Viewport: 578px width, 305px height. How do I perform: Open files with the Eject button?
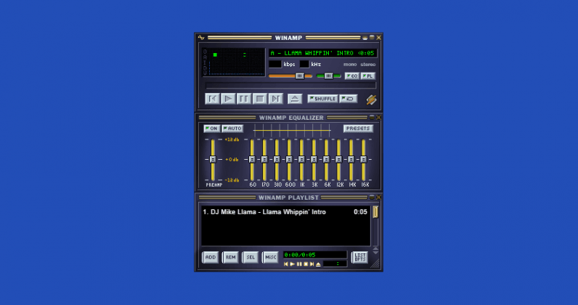[x=295, y=99]
